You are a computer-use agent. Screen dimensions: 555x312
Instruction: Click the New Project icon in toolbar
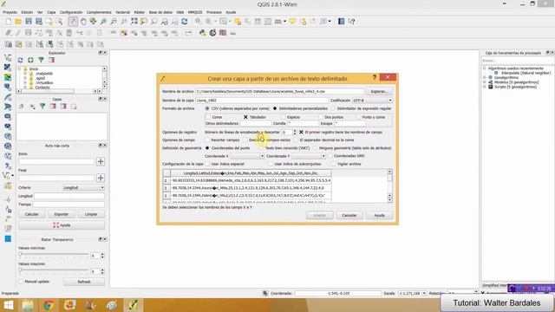(8, 22)
